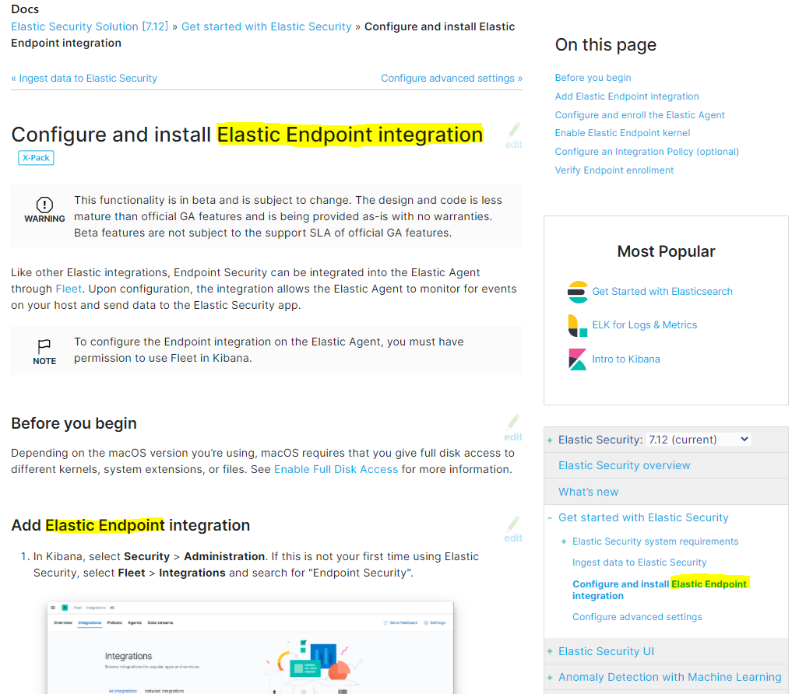Jump to Enable Elastic Endpoint kernel

622,133
